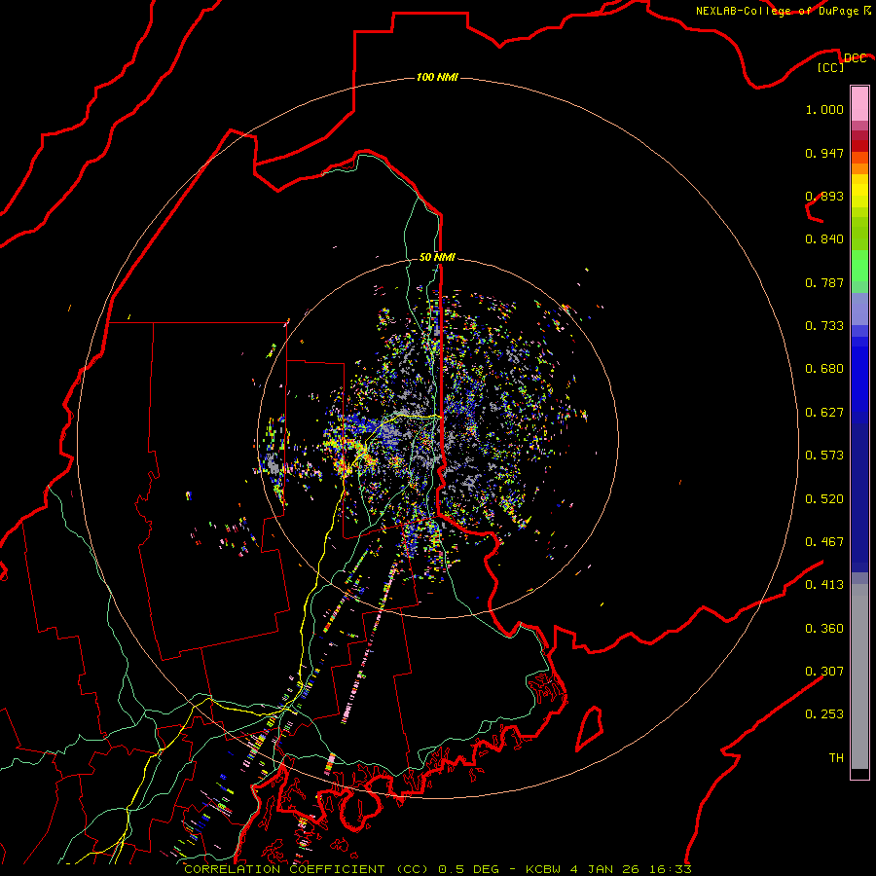The image size is (876, 876).
Task: Click the TH threshold label on the scale
Action: [x=836, y=758]
